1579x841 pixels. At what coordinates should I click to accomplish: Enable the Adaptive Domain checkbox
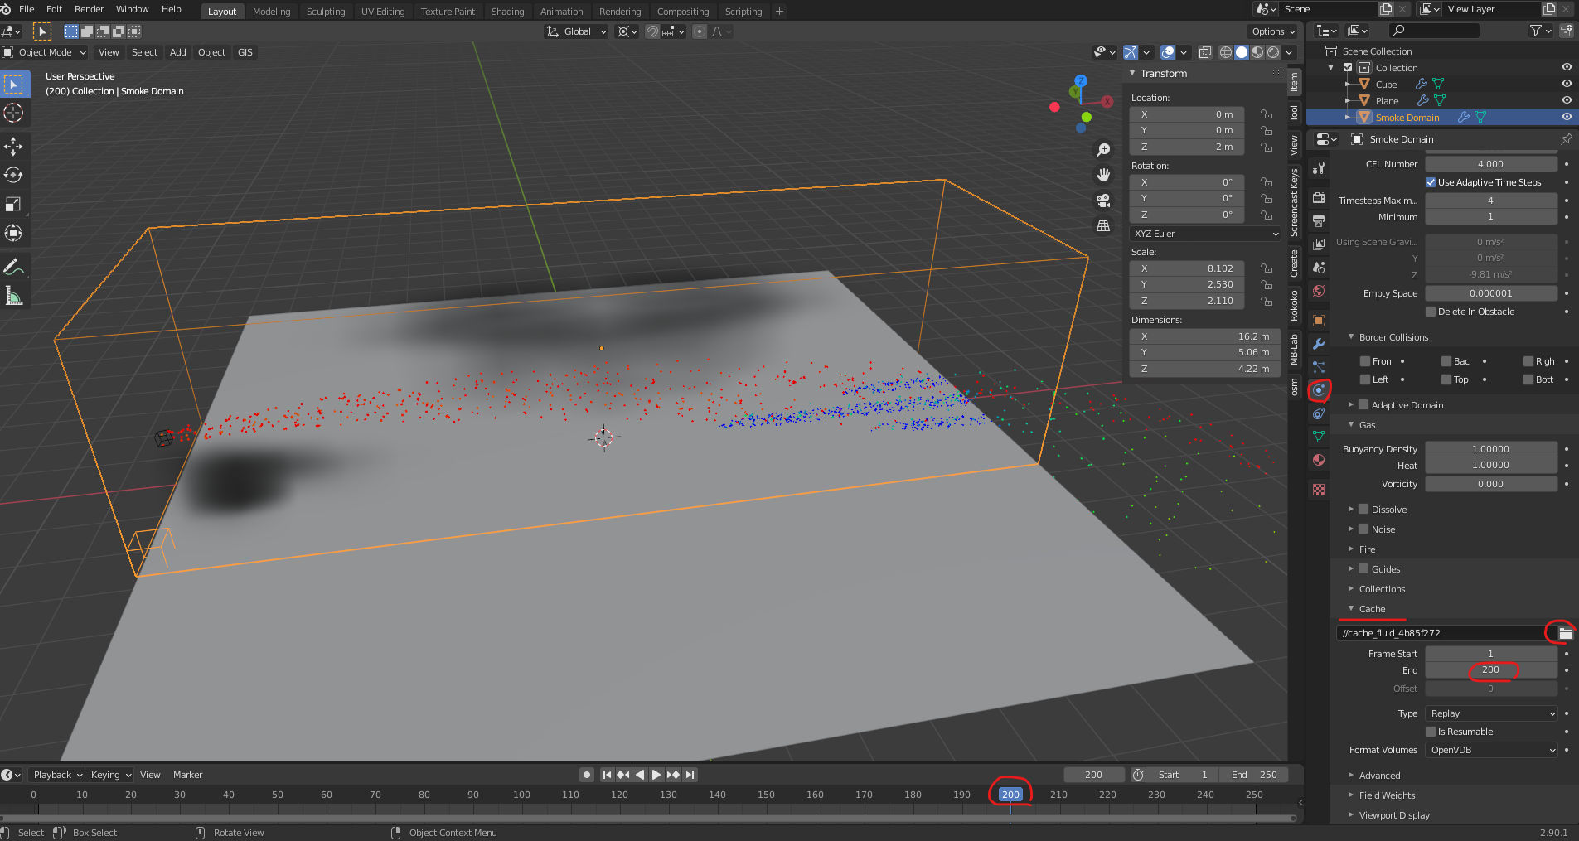1363,404
